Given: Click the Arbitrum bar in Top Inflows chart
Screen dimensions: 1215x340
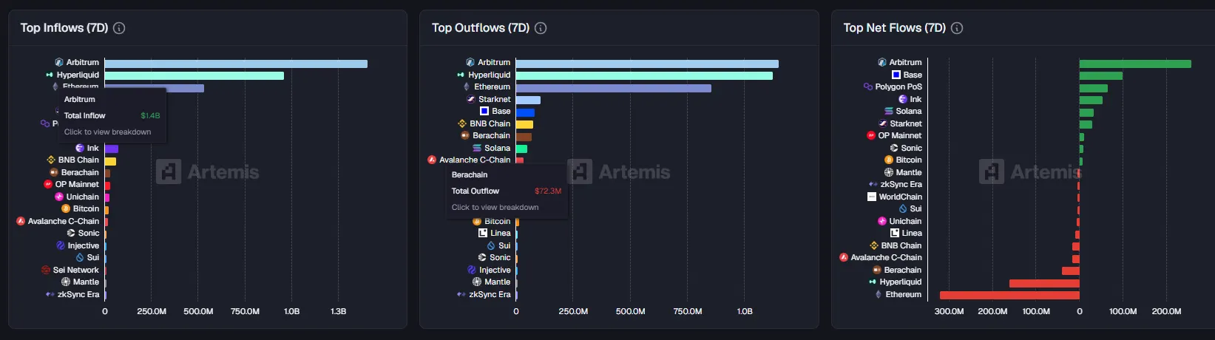Looking at the screenshot, I should 235,64.
